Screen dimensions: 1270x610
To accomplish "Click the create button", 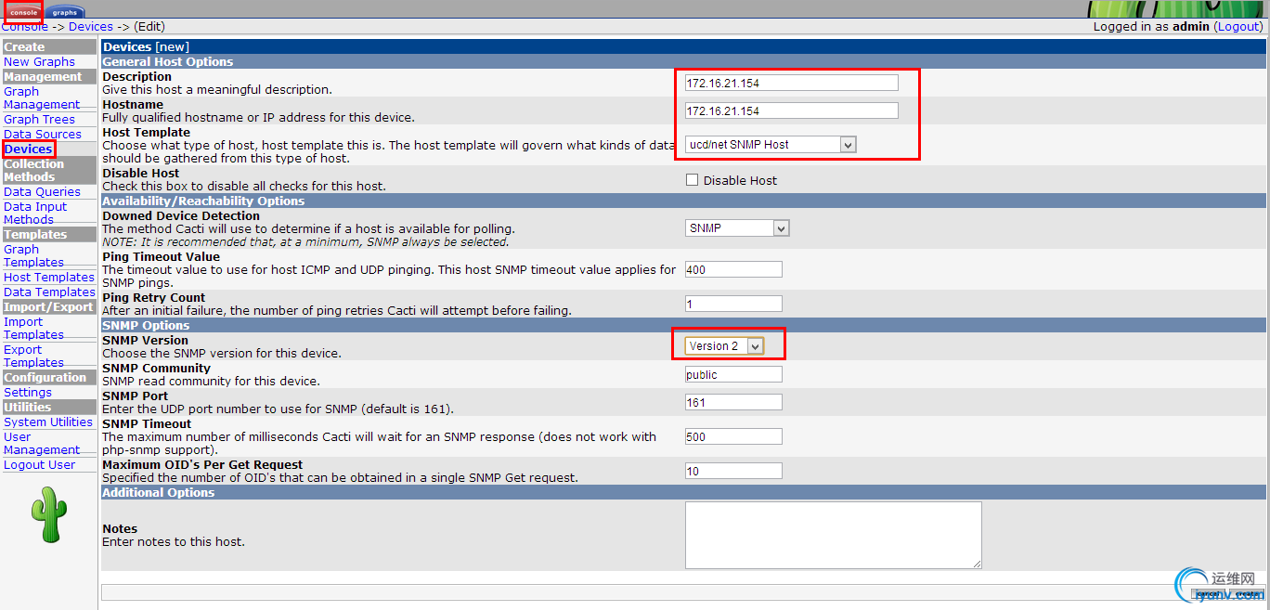I will point(1247,593).
